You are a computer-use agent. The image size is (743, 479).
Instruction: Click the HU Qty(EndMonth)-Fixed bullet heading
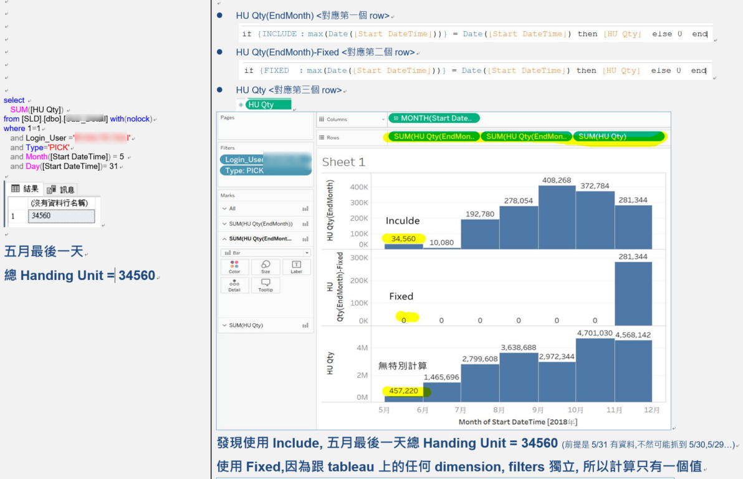click(287, 52)
